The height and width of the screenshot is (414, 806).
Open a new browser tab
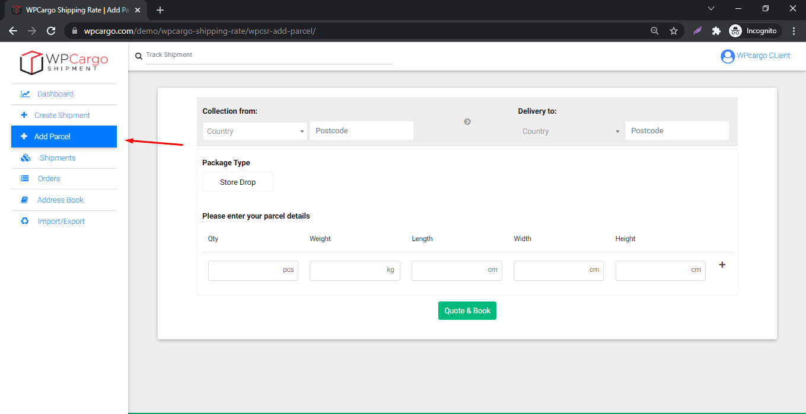point(160,10)
